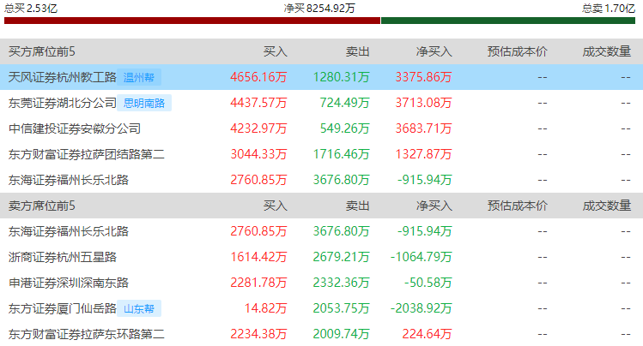The width and height of the screenshot is (643, 346).
Task: Click the 2234.38万 buy amount
Action: 258,335
